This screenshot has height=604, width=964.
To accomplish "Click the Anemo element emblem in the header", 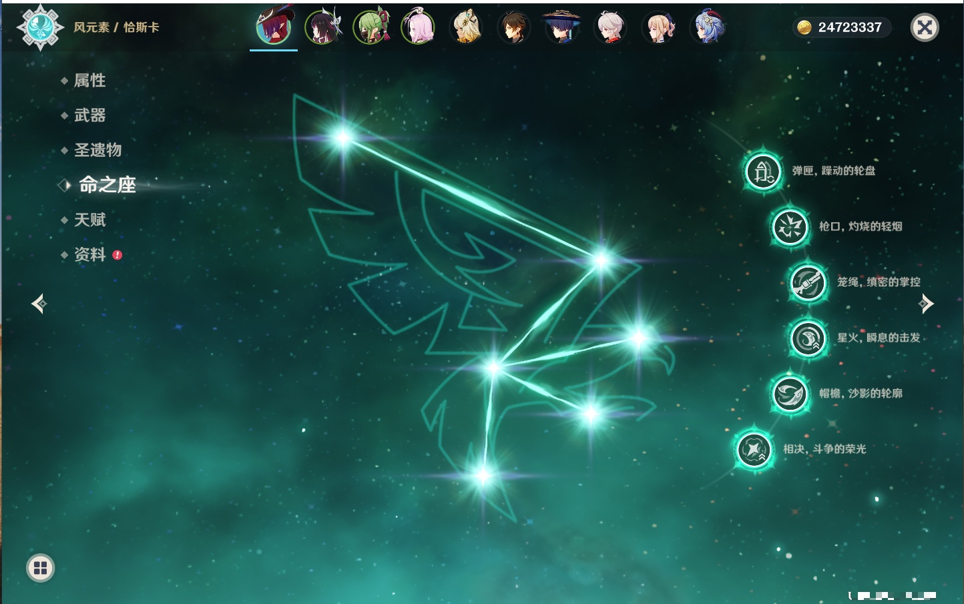I will point(40,27).
